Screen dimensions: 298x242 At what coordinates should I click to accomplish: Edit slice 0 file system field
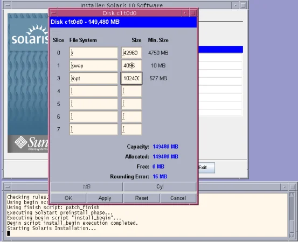(94, 53)
